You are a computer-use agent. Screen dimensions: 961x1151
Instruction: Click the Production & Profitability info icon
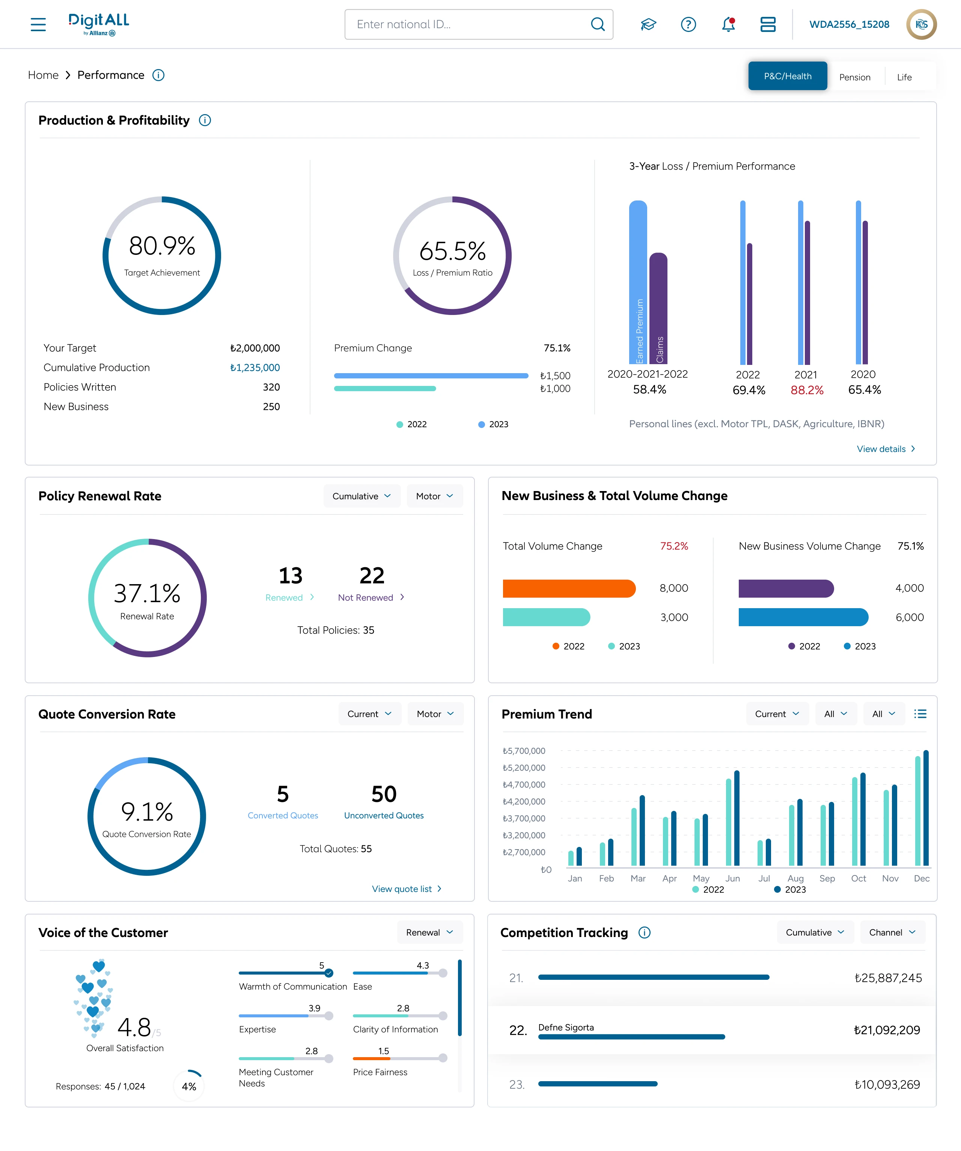(x=205, y=120)
